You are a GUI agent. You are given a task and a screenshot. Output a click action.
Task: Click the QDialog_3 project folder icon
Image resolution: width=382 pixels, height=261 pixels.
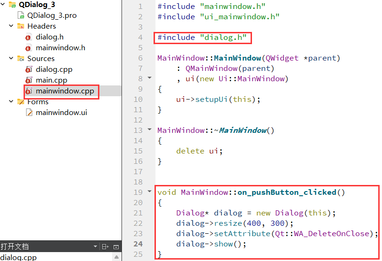[x=12, y=4]
